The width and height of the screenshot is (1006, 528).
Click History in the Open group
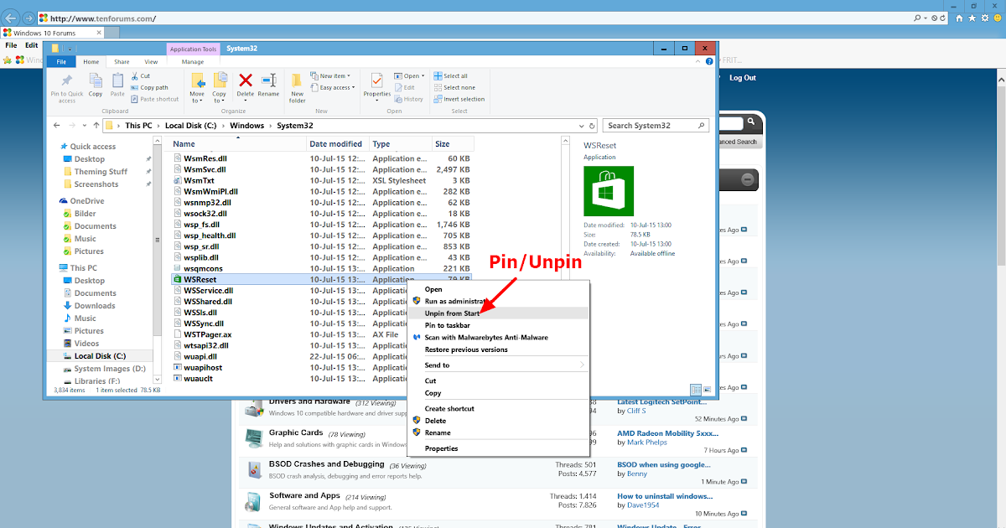(409, 99)
